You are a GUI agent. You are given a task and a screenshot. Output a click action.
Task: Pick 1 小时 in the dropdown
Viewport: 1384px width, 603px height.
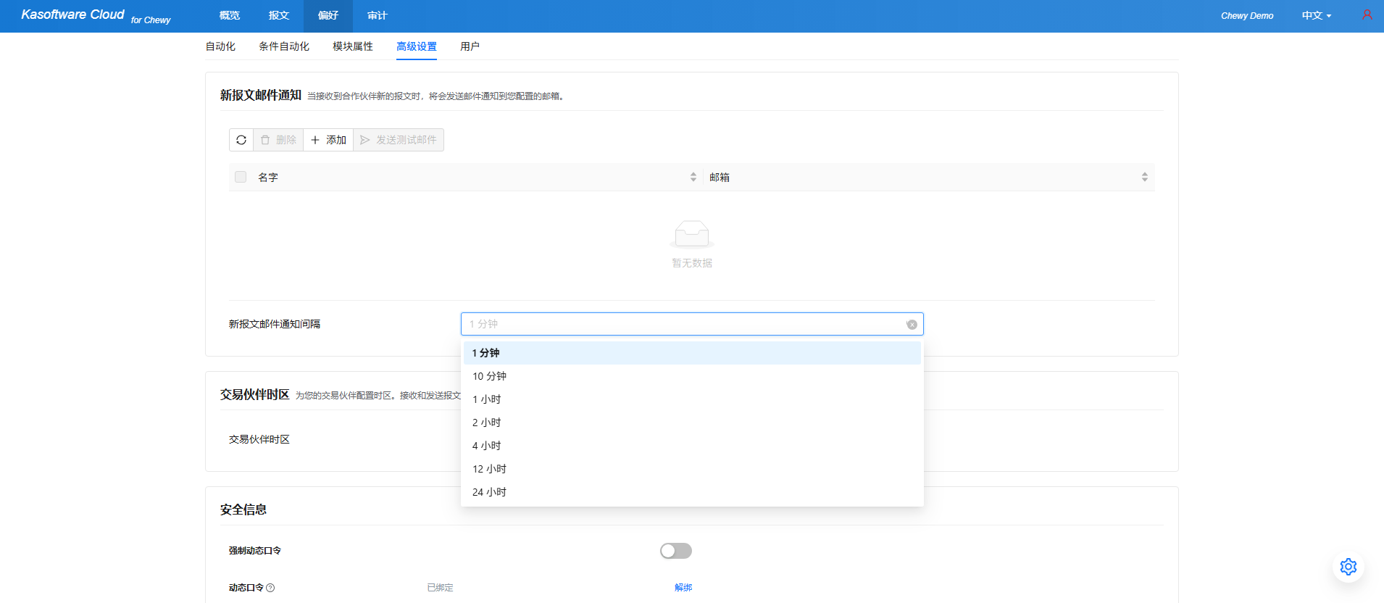(x=486, y=399)
